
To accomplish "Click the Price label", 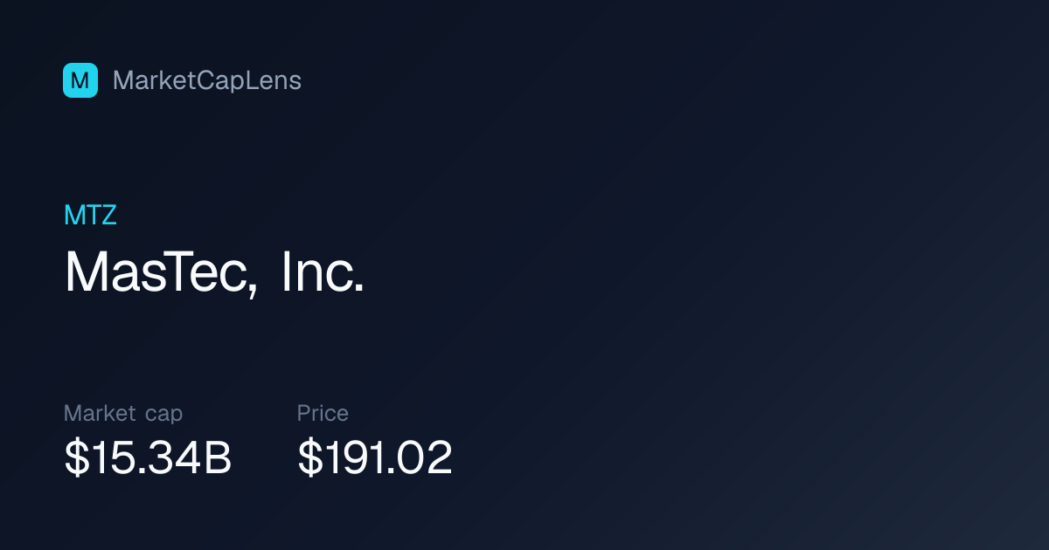I will (323, 413).
